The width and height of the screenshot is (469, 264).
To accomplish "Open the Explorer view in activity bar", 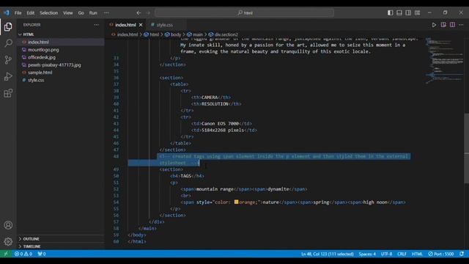I will point(8,27).
